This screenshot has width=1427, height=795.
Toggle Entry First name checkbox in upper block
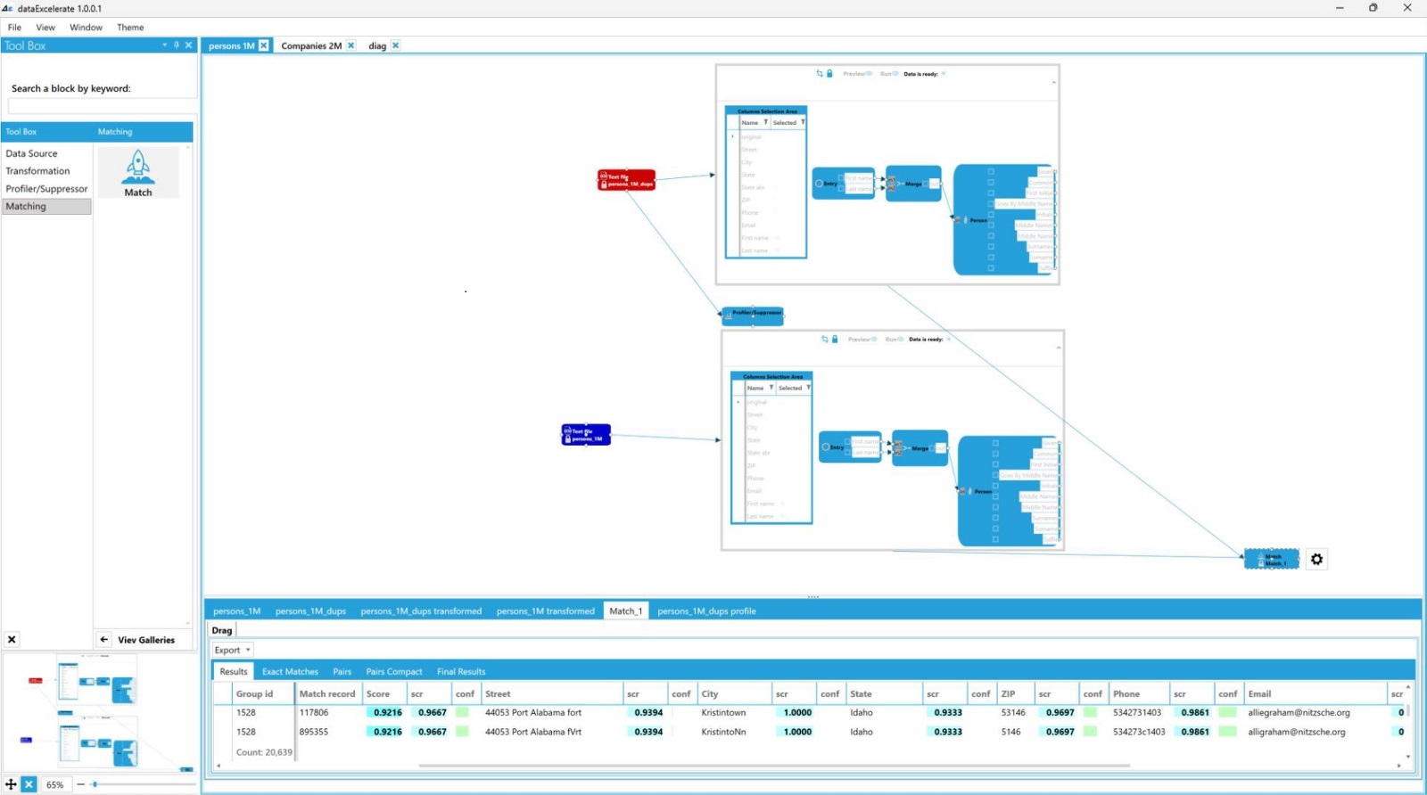tap(841, 178)
